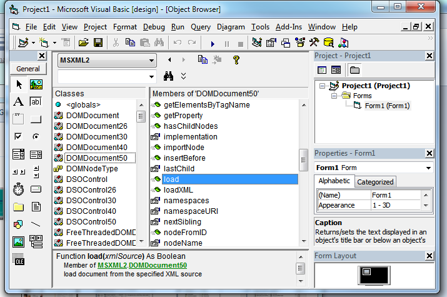Pick the Timer control in toolbox
Screen dimensions: 447x297
pyautogui.click(x=18, y=189)
